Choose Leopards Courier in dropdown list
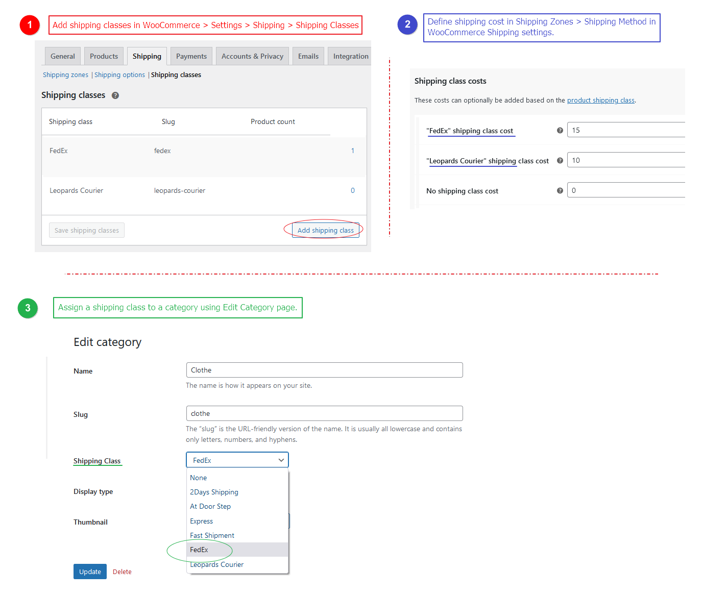 pos(238,564)
